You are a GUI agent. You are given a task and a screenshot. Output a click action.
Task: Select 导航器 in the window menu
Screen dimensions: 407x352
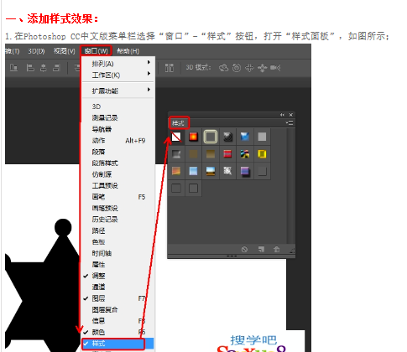coord(117,129)
